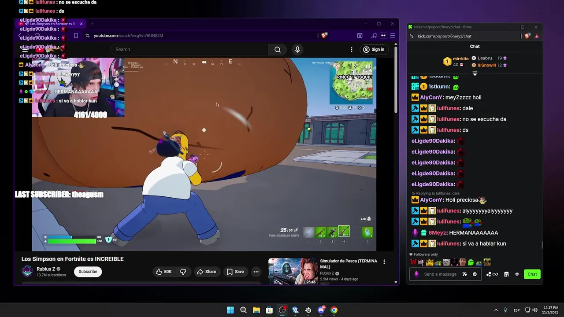Click Leabru in the gifters leaderboard
Screen dimensions: 564x317
485,58
